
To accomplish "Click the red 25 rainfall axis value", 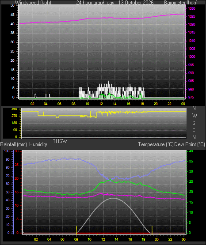I will (17, 165).
